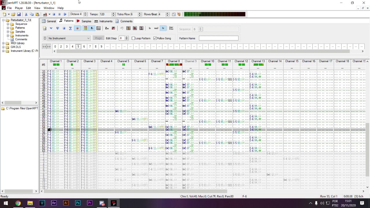Expand the Sequence folder in tree
The height and width of the screenshot is (208, 370).
tap(8, 24)
